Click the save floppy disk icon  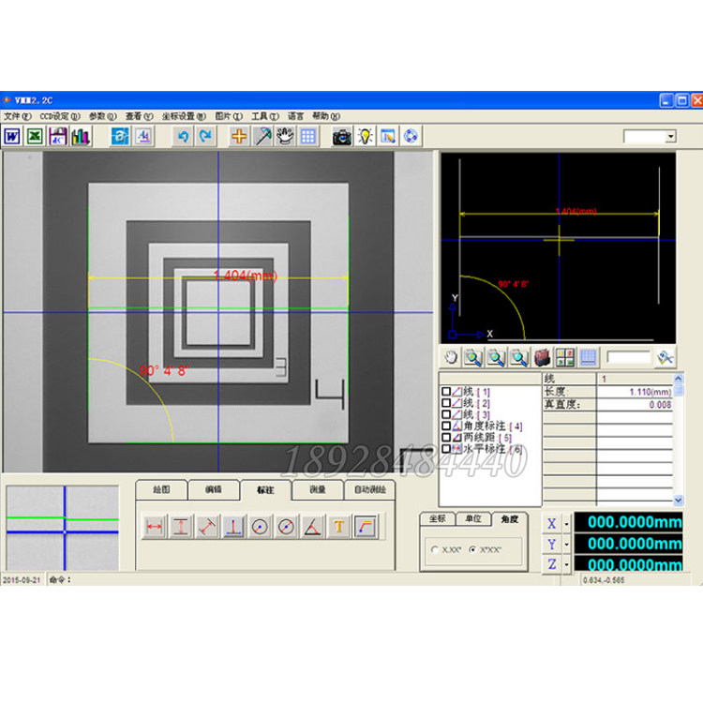pos(58,136)
